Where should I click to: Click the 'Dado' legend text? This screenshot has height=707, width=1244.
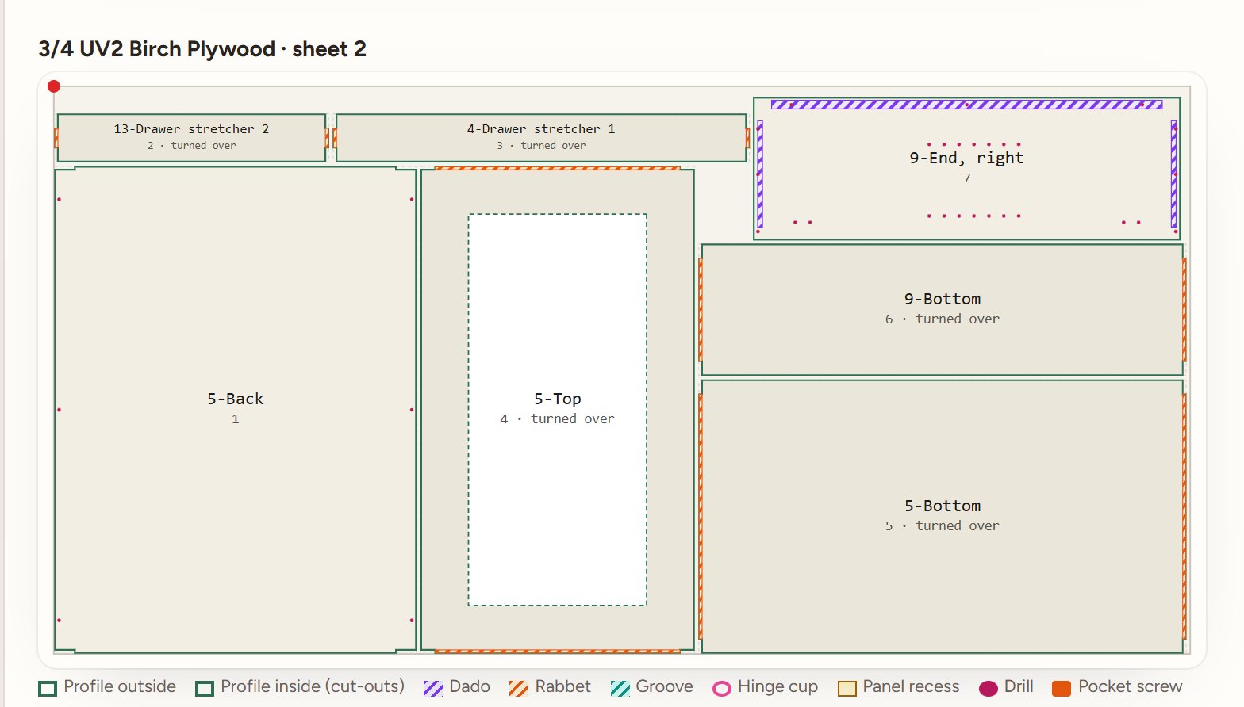[470, 686]
